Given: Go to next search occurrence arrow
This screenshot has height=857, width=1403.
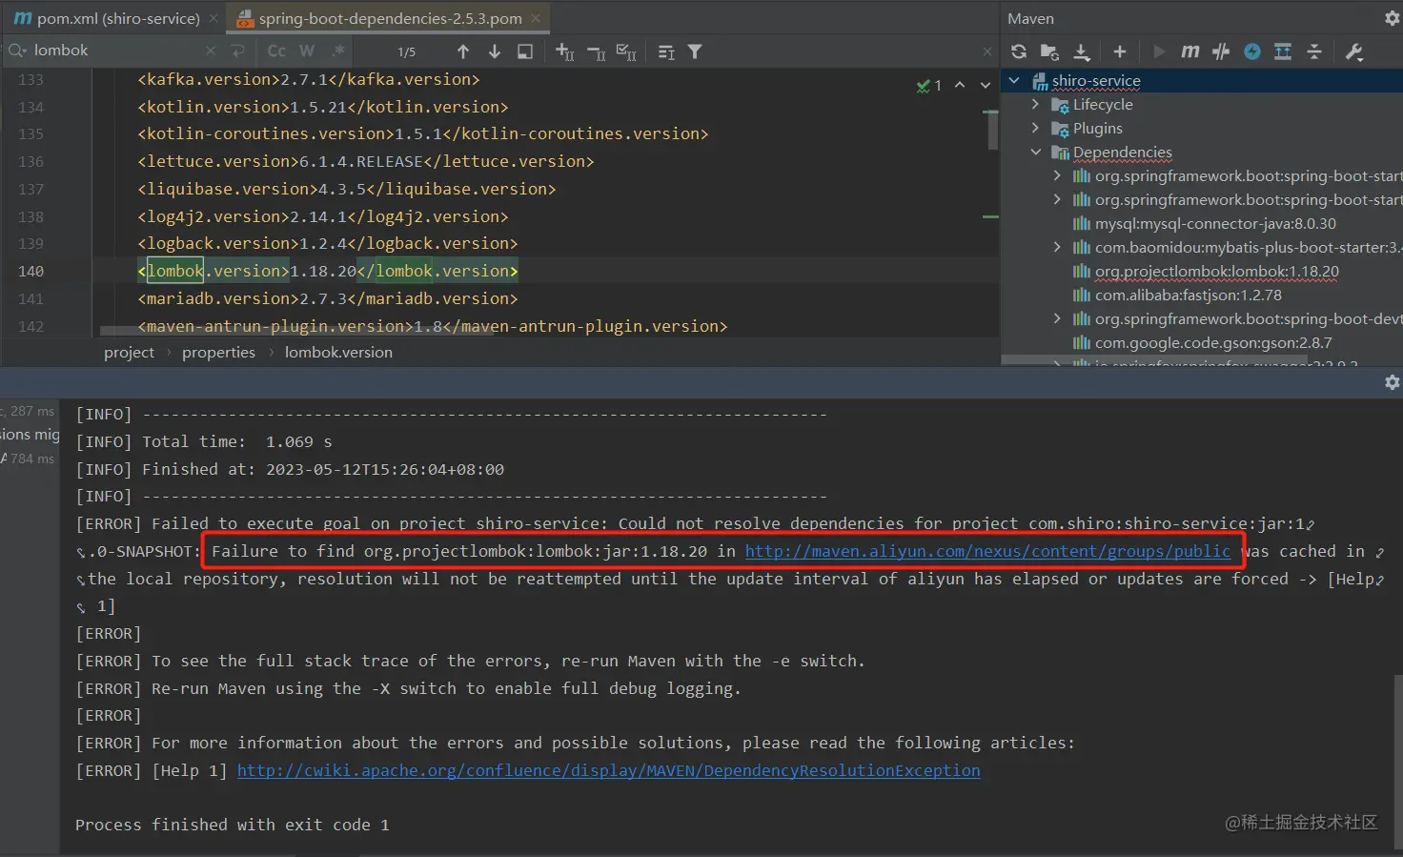Looking at the screenshot, I should coord(494,51).
